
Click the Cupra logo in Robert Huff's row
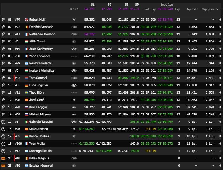coord(74,20)
